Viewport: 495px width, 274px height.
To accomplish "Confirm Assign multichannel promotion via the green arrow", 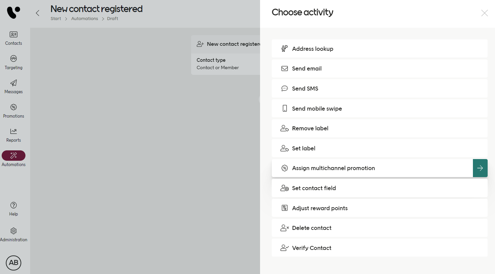I will (x=480, y=168).
